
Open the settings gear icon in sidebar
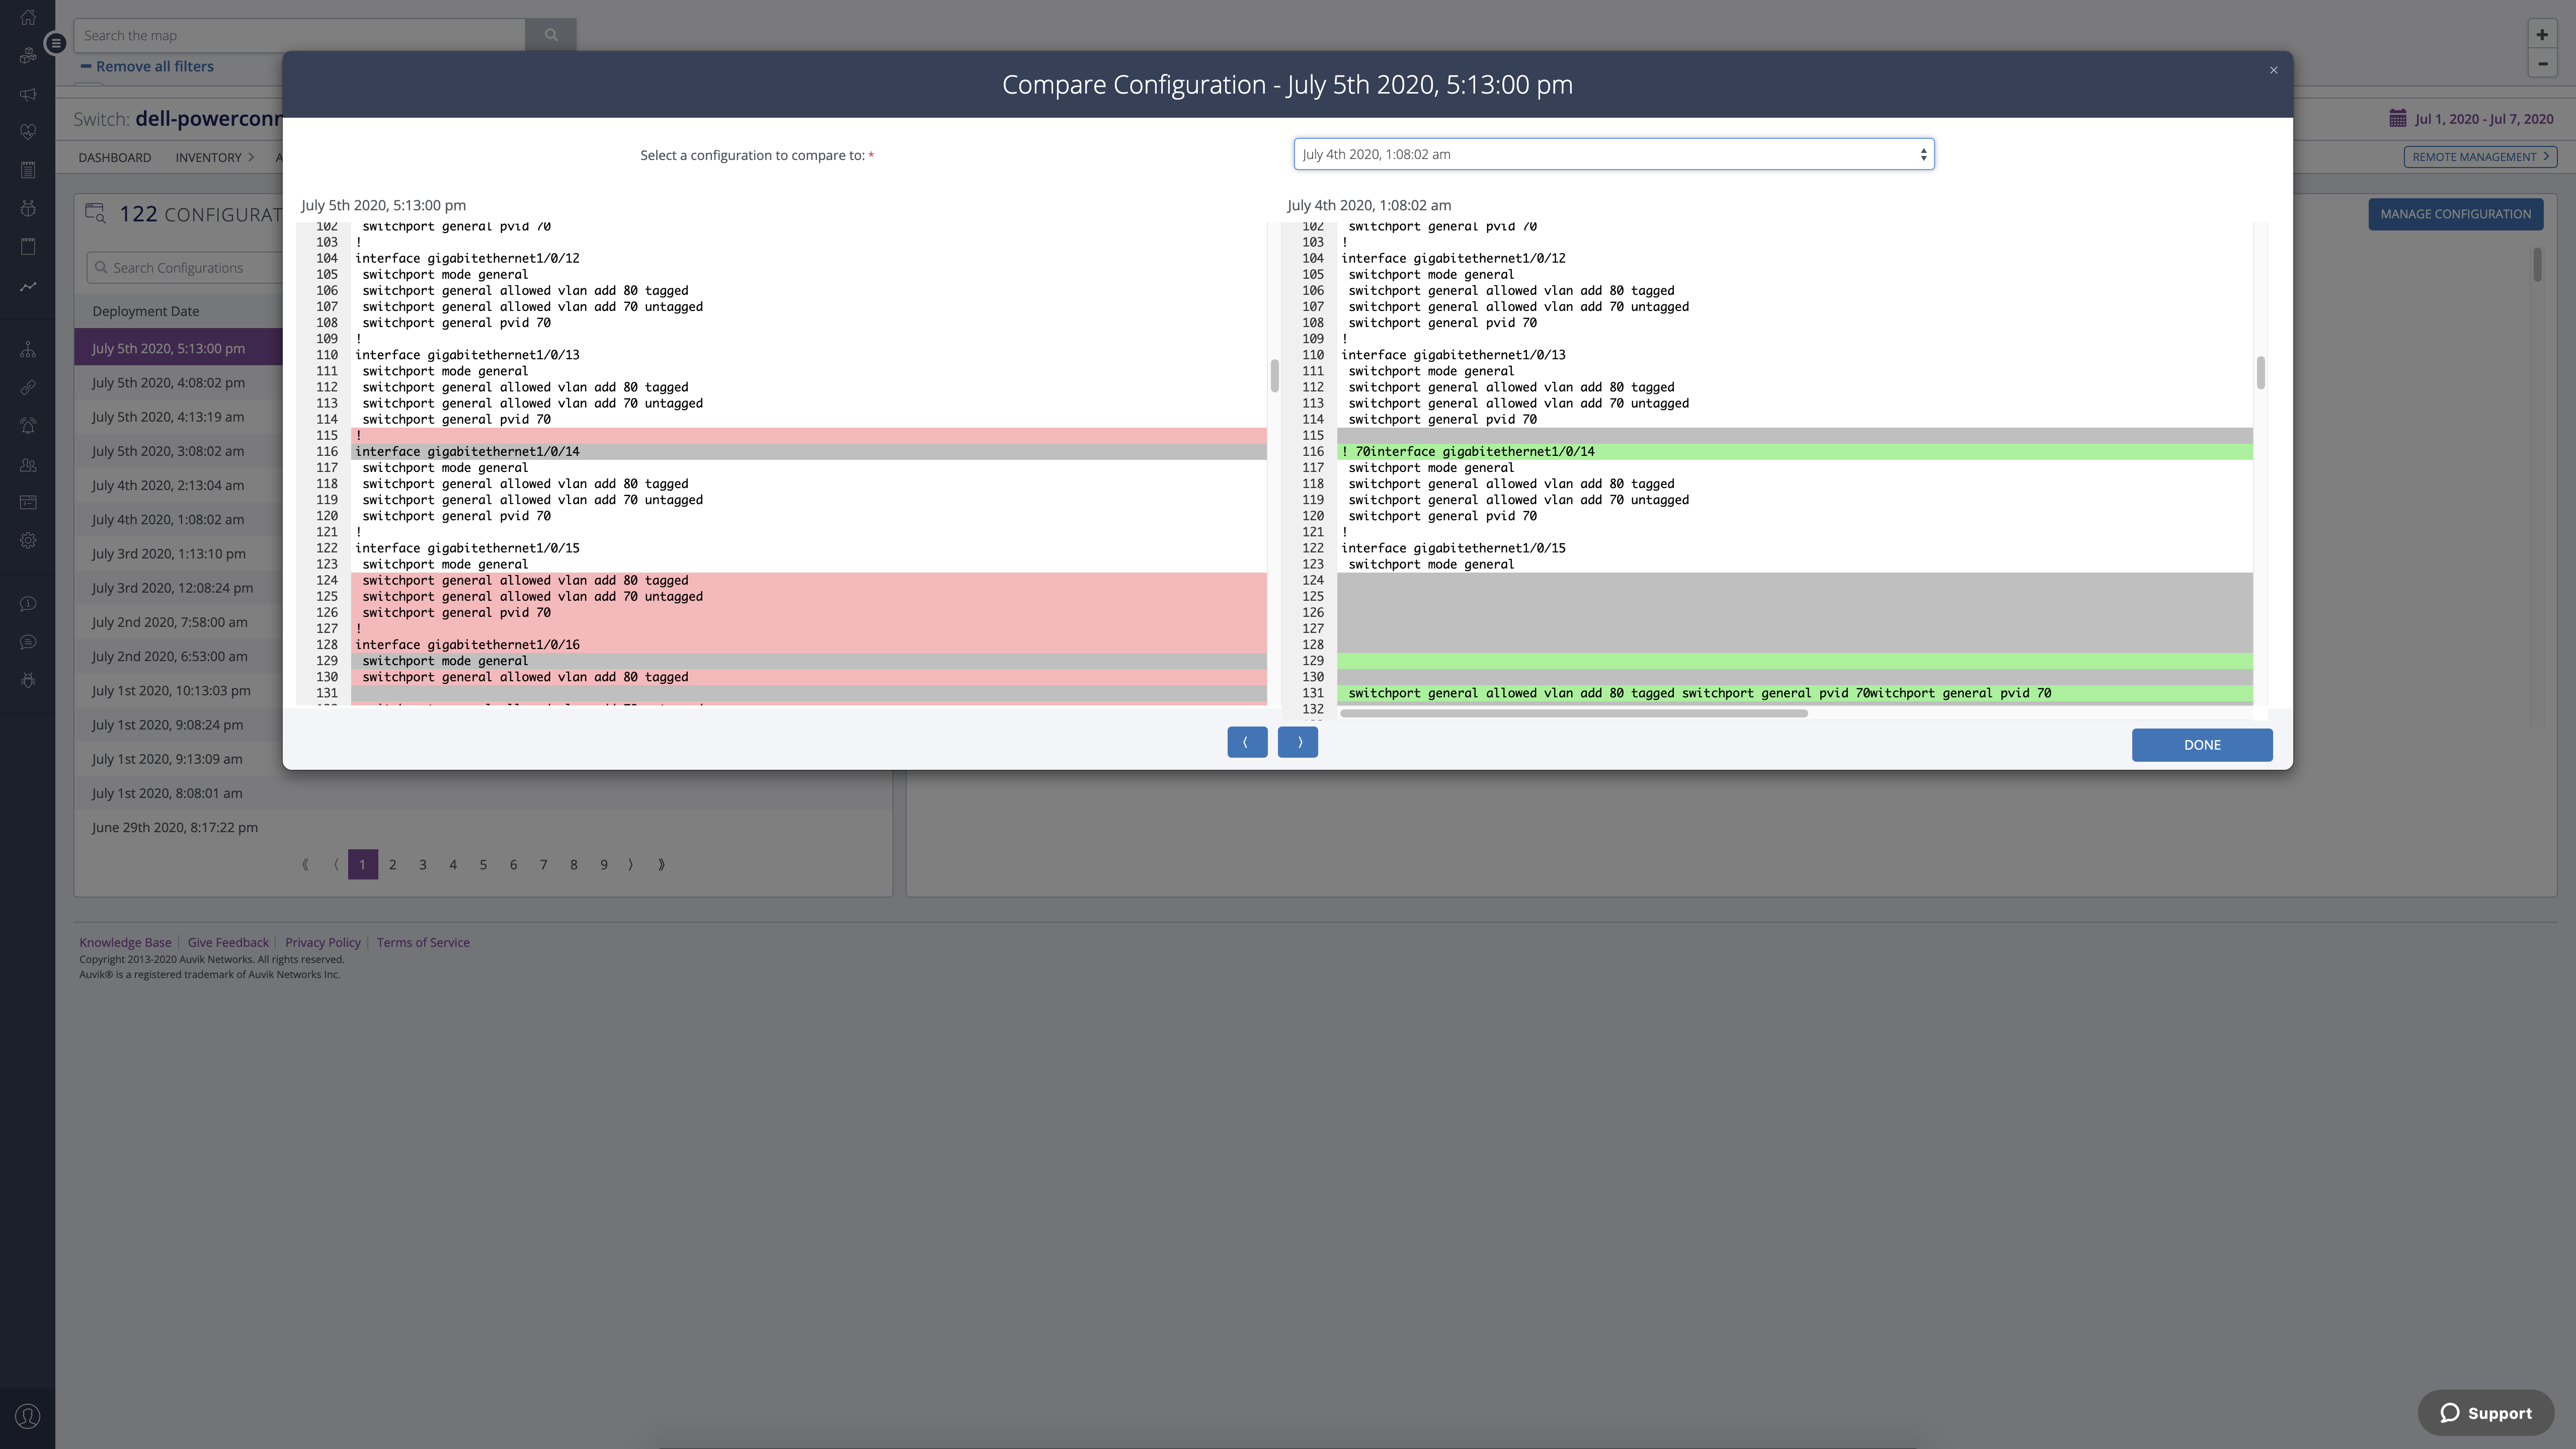tap(28, 540)
